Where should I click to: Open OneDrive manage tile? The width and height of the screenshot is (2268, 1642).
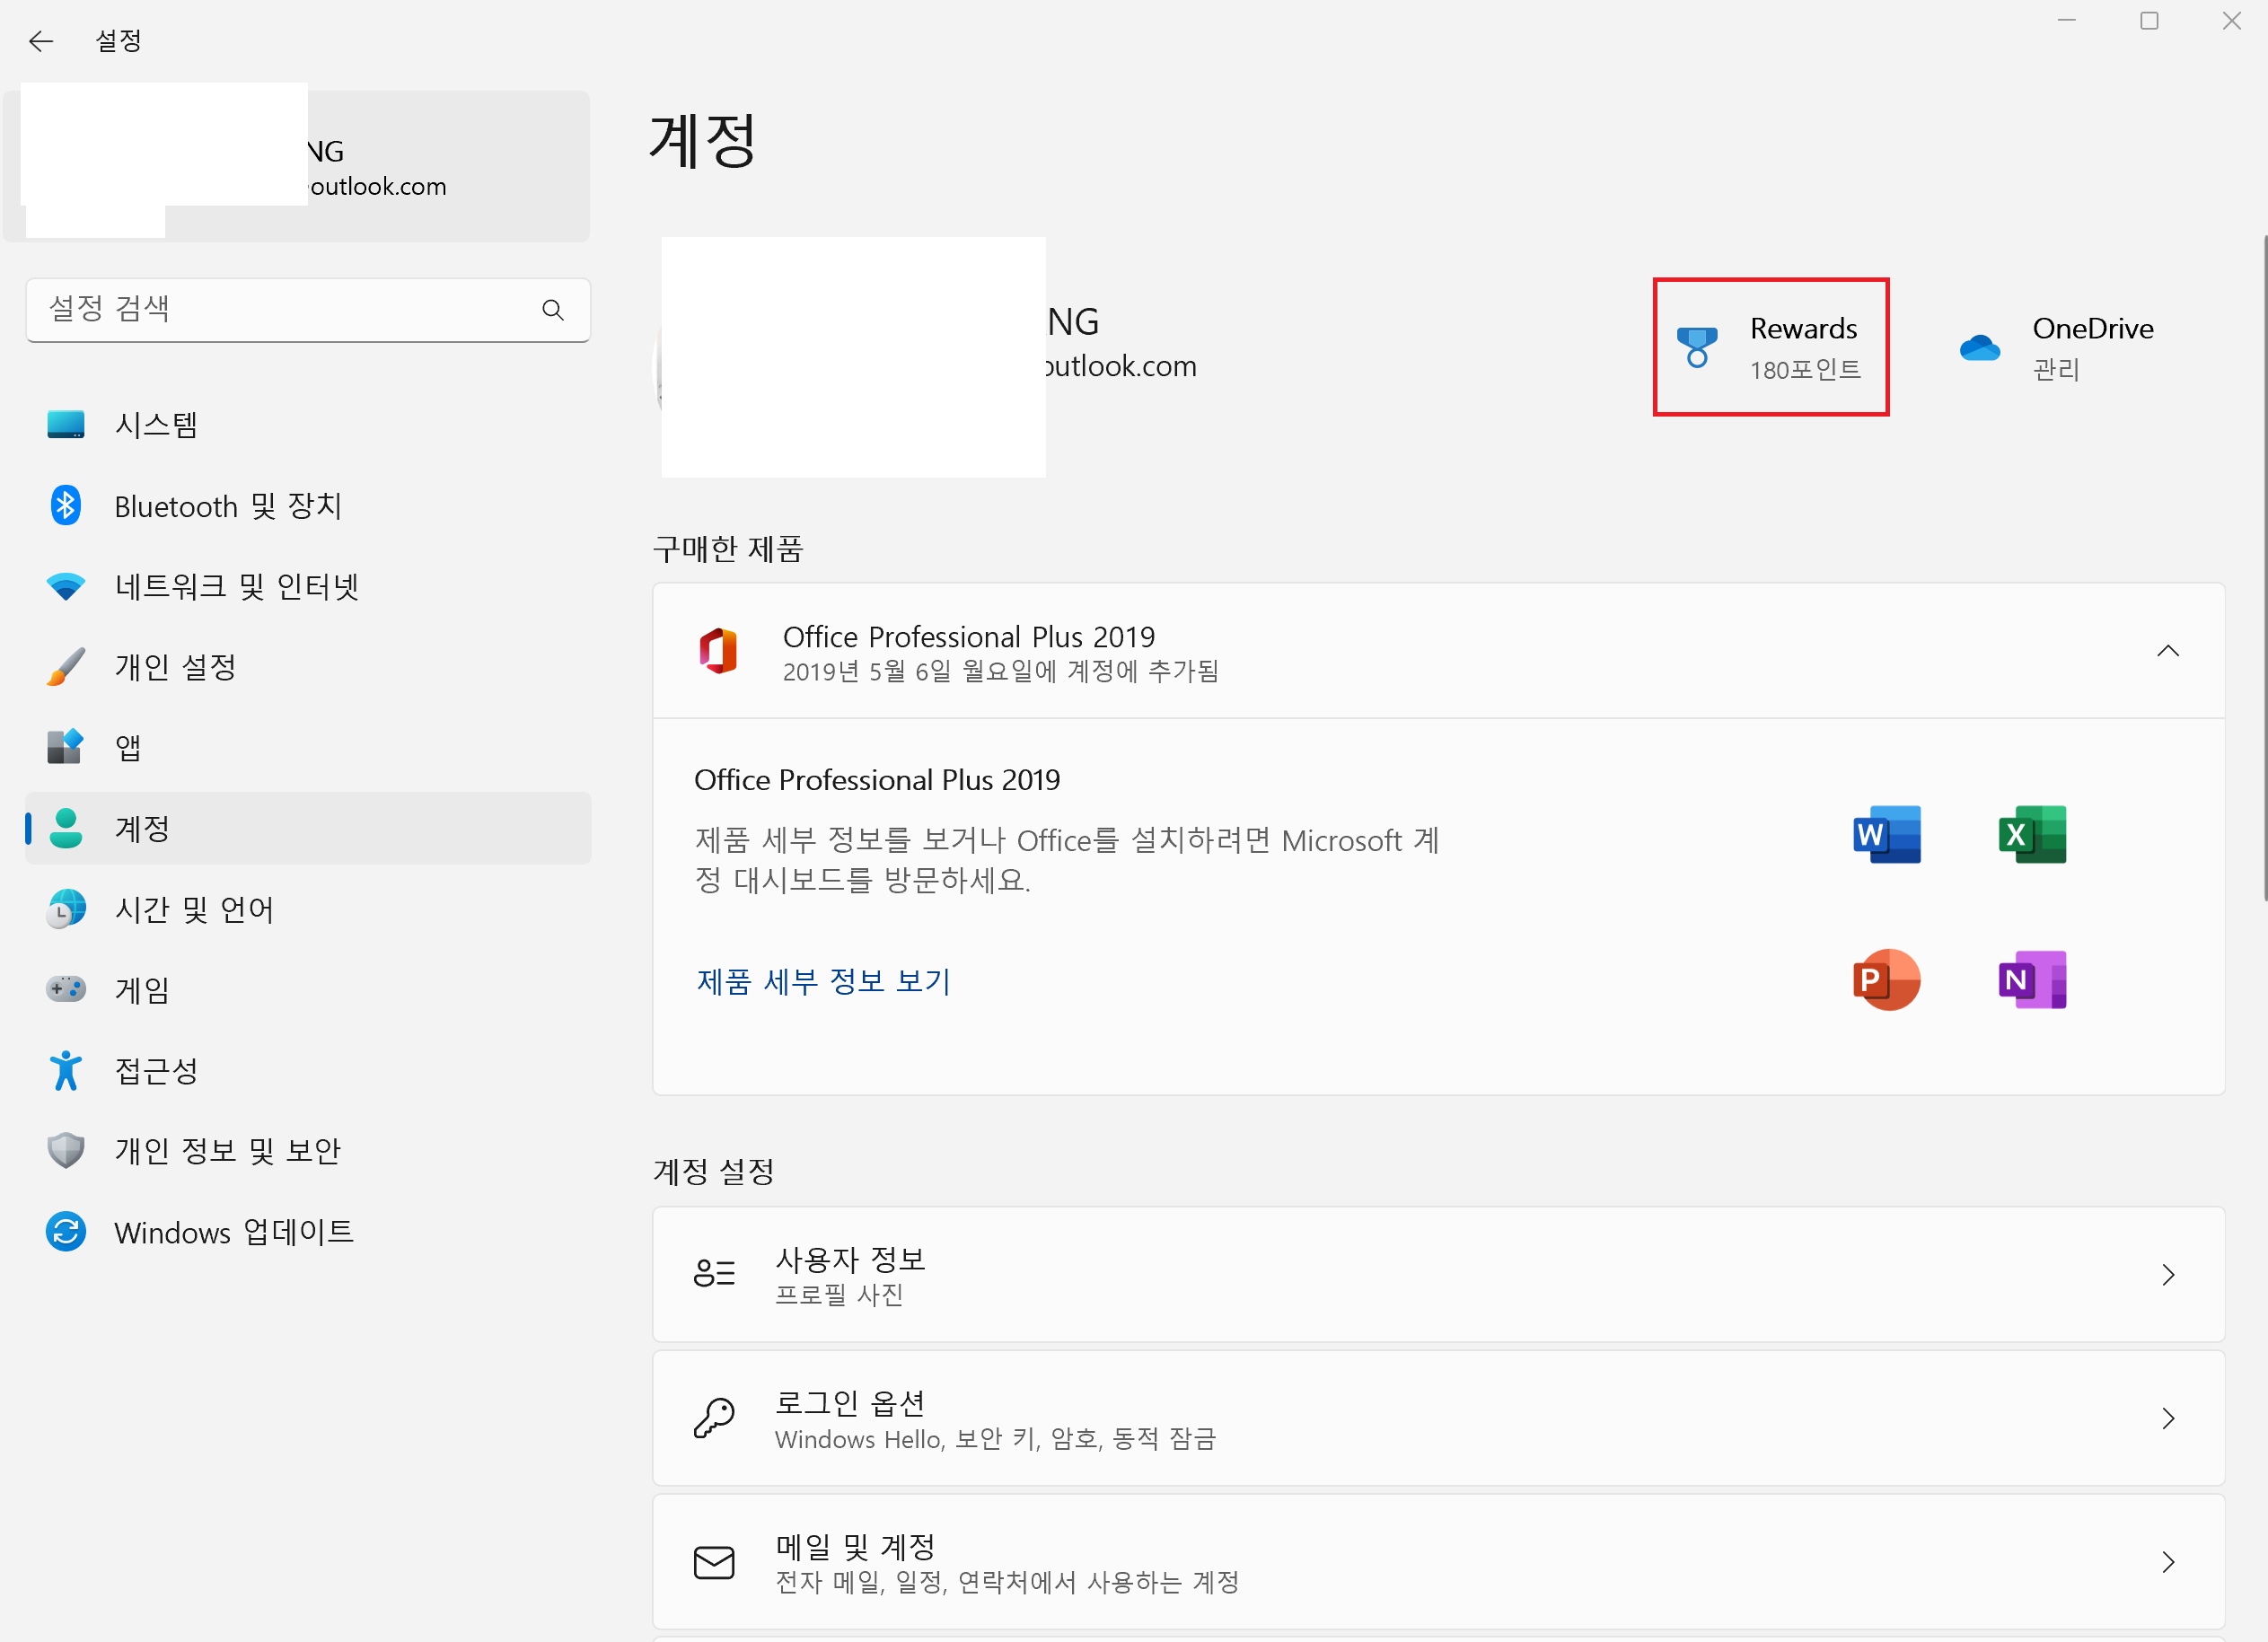[x=2056, y=347]
